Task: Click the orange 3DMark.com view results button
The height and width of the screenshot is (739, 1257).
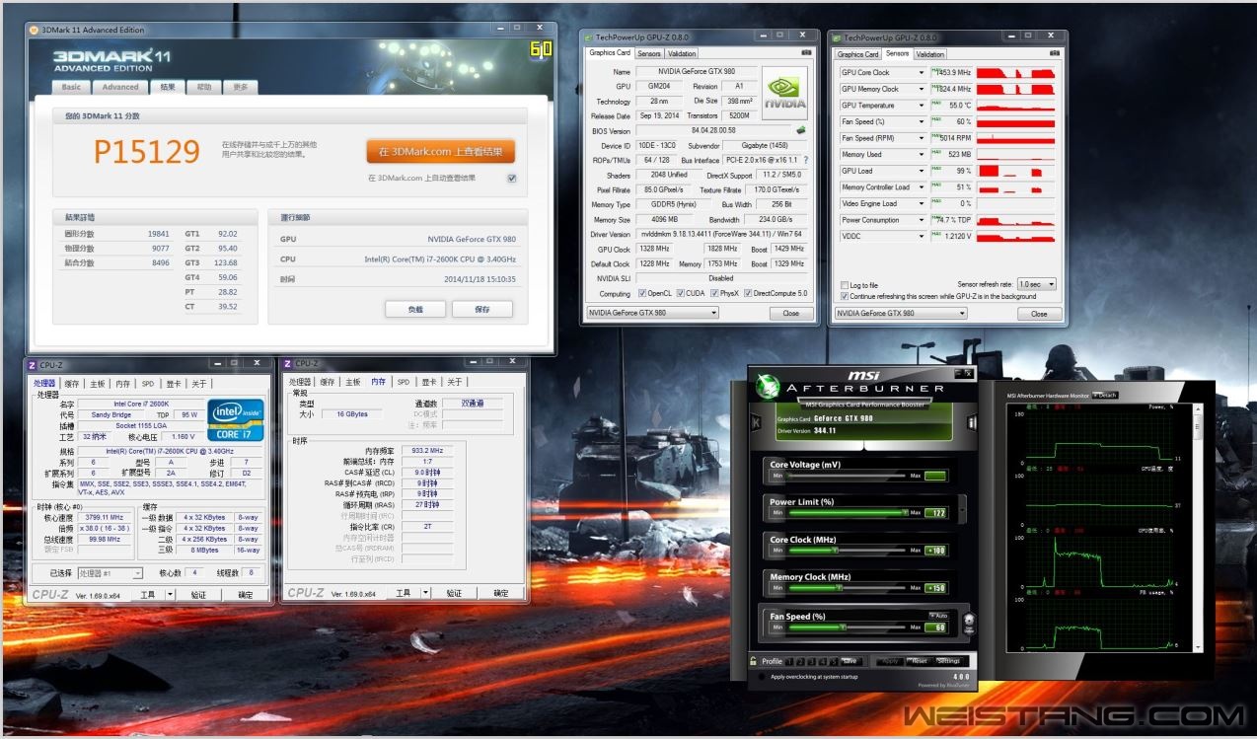Action: (x=440, y=152)
